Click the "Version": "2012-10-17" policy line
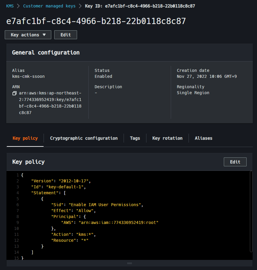 coord(61,181)
